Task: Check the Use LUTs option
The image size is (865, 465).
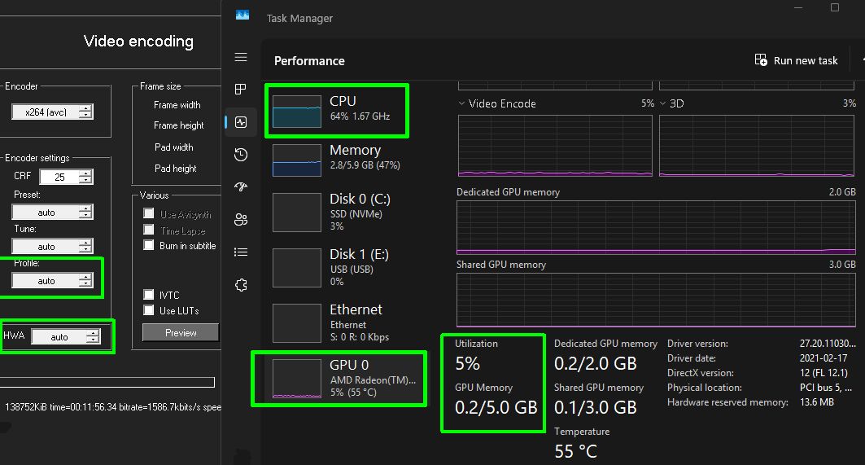Action: 149,310
